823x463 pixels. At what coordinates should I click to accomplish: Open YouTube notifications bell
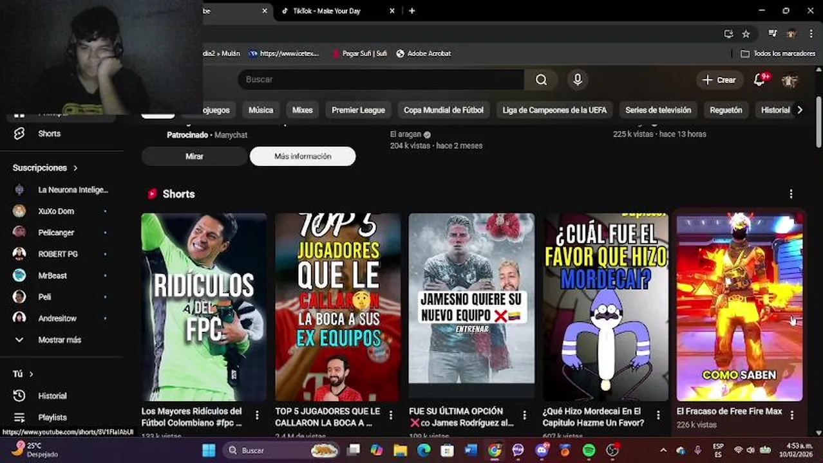pos(760,80)
